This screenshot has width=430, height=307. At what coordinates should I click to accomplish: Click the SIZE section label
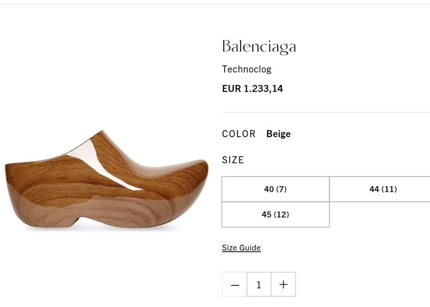click(233, 160)
